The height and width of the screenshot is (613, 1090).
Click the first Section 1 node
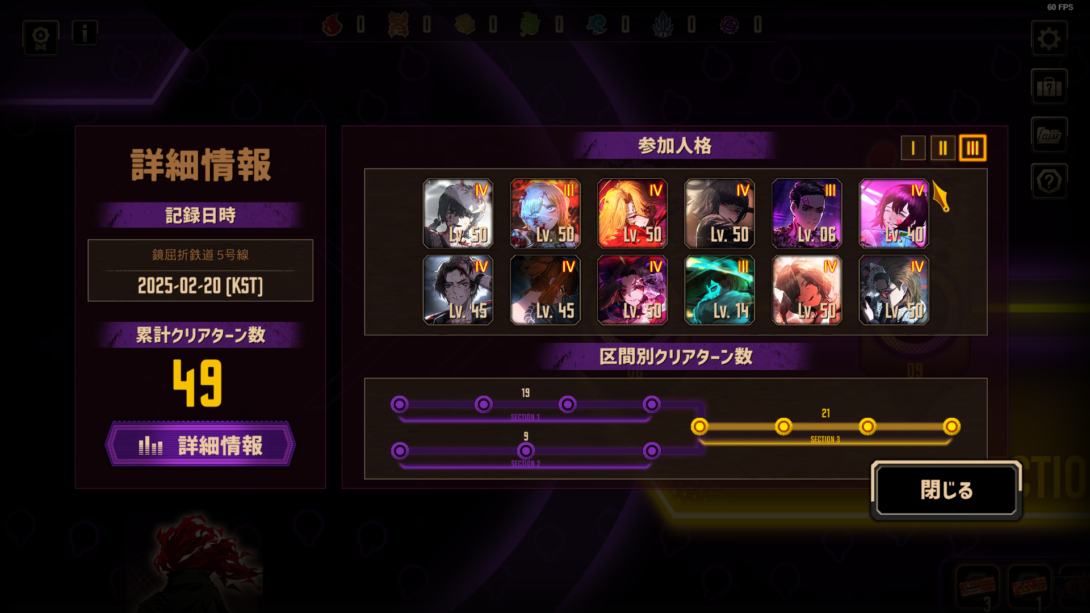pyautogui.click(x=400, y=404)
